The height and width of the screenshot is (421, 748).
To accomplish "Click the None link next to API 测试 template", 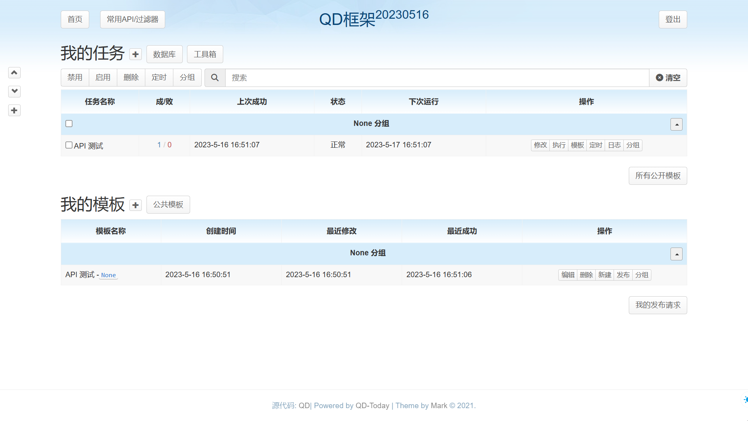I will (x=108, y=275).
